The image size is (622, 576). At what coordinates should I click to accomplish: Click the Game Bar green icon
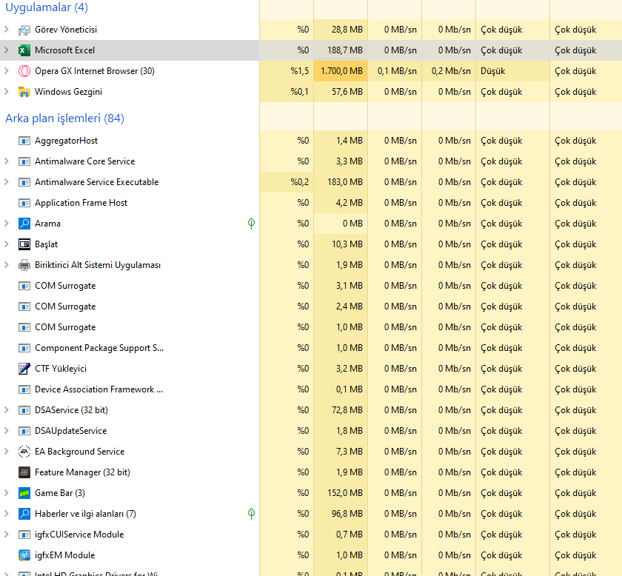coord(24,493)
